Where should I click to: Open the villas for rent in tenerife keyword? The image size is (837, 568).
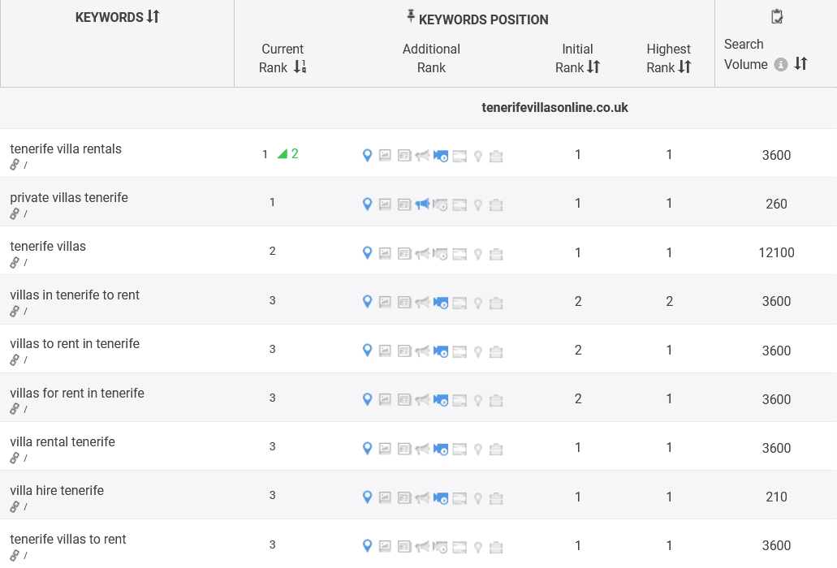[x=77, y=394]
